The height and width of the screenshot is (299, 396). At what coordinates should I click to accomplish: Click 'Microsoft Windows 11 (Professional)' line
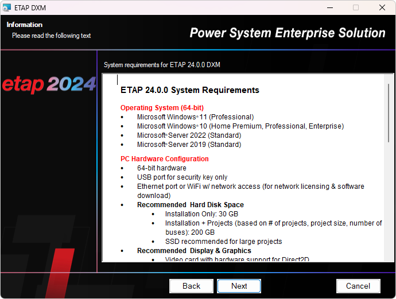coord(196,117)
